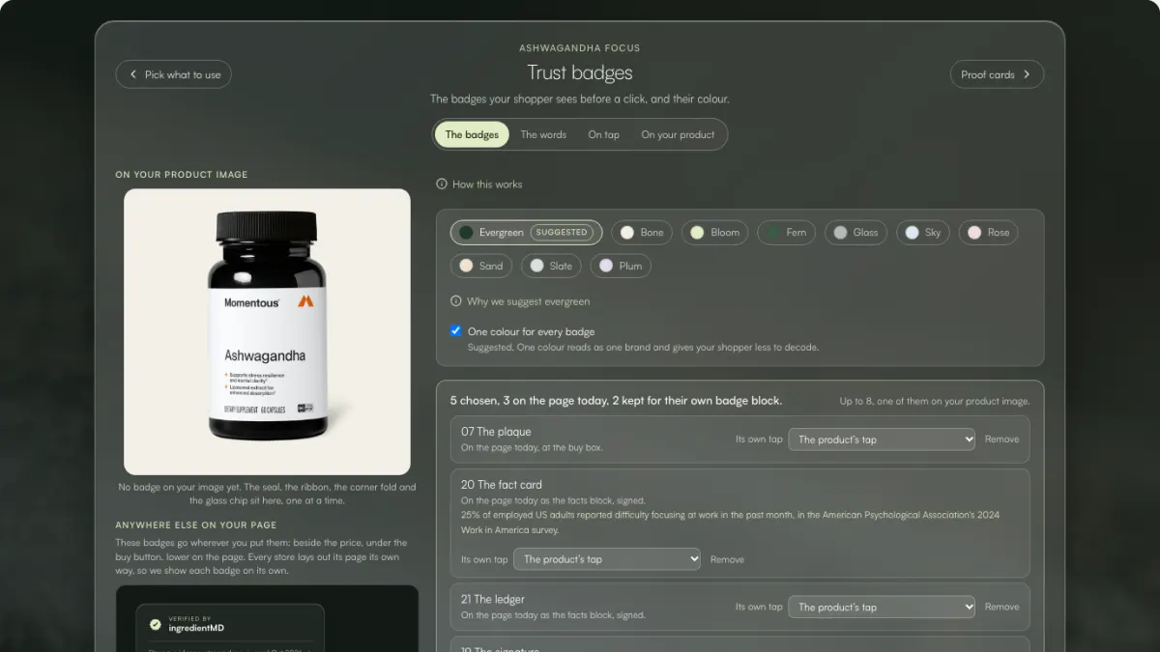
Task: Click the Up to 8 limit note
Action: tap(935, 401)
